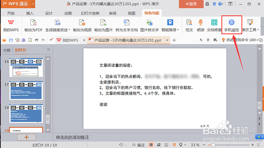Click 生成链接发送 icon
Viewport: 264px width, 148px height.
click(x=57, y=22)
